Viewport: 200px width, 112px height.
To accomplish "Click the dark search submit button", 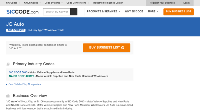I will (x=74, y=12).
